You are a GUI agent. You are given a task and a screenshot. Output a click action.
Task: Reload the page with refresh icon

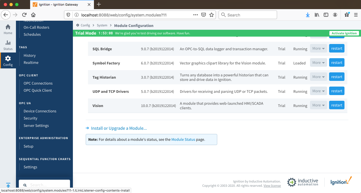coord(24,15)
